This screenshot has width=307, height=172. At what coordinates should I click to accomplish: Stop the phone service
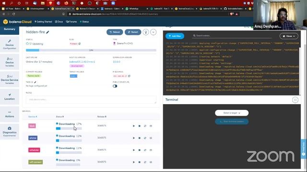pyautogui.click(x=140, y=138)
